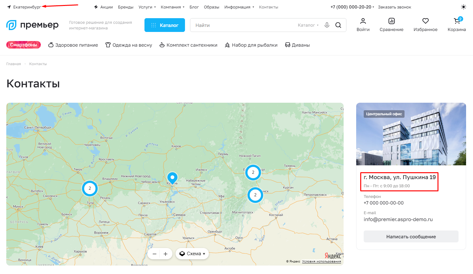Zoom in the map with plus button
This screenshot has width=473, height=274.
(x=166, y=254)
